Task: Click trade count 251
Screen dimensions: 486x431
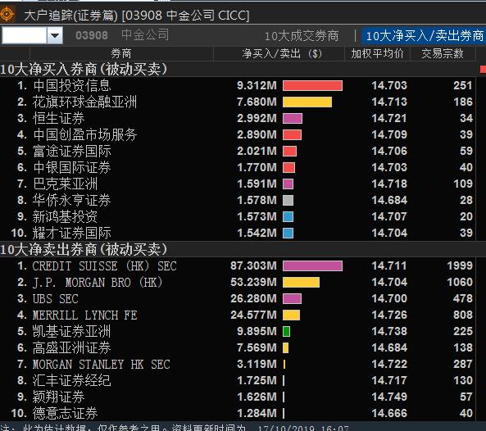Action: click(463, 85)
